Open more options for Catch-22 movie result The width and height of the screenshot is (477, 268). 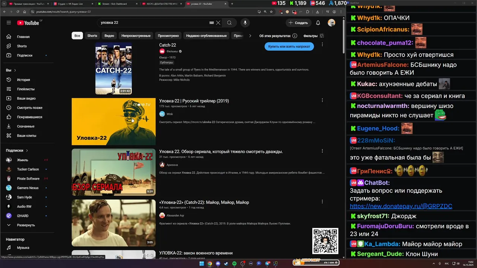click(x=322, y=44)
